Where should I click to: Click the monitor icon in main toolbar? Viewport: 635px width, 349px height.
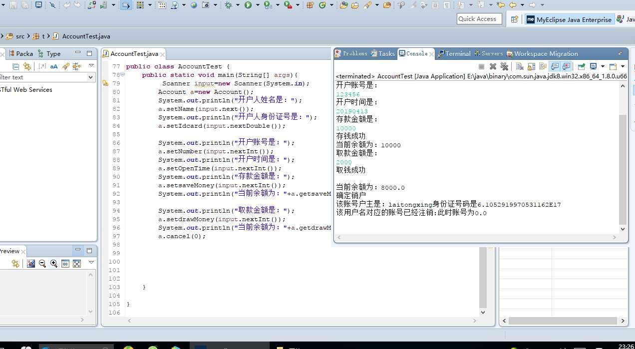tap(38, 5)
